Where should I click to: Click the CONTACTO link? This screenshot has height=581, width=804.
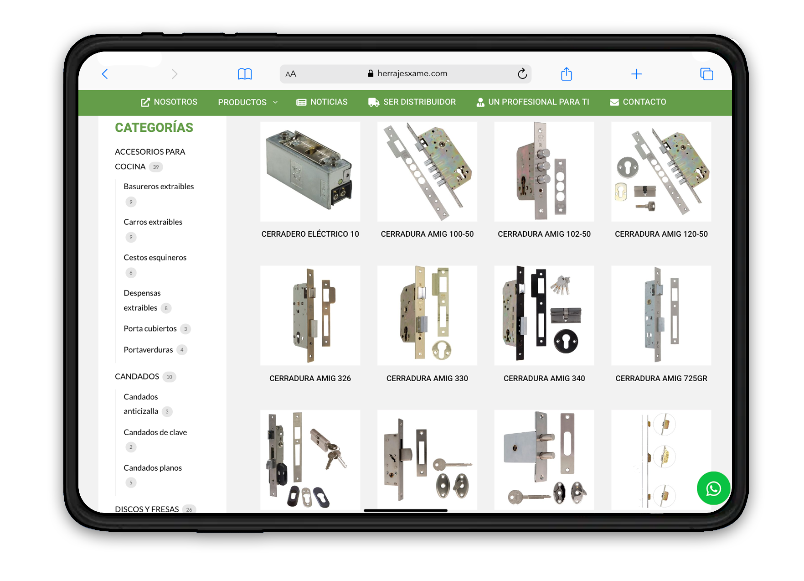click(638, 102)
